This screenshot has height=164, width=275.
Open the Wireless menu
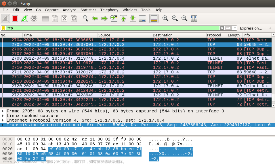(130, 10)
